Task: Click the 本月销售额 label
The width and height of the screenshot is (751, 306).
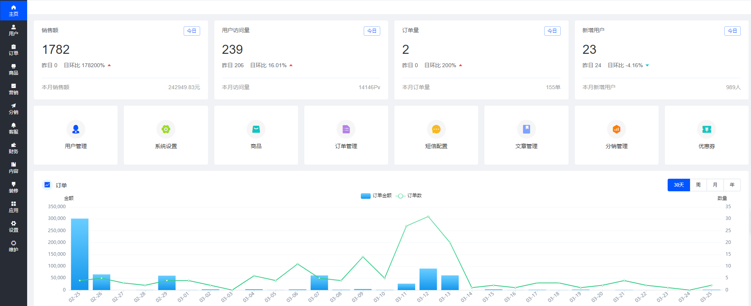Action: 55,87
